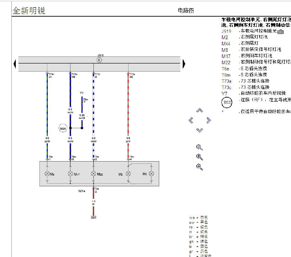The width and height of the screenshot is (291, 257).
Task: Click the 自动防眩的车内后视镜 description text
Action: pyautogui.click(x=263, y=93)
